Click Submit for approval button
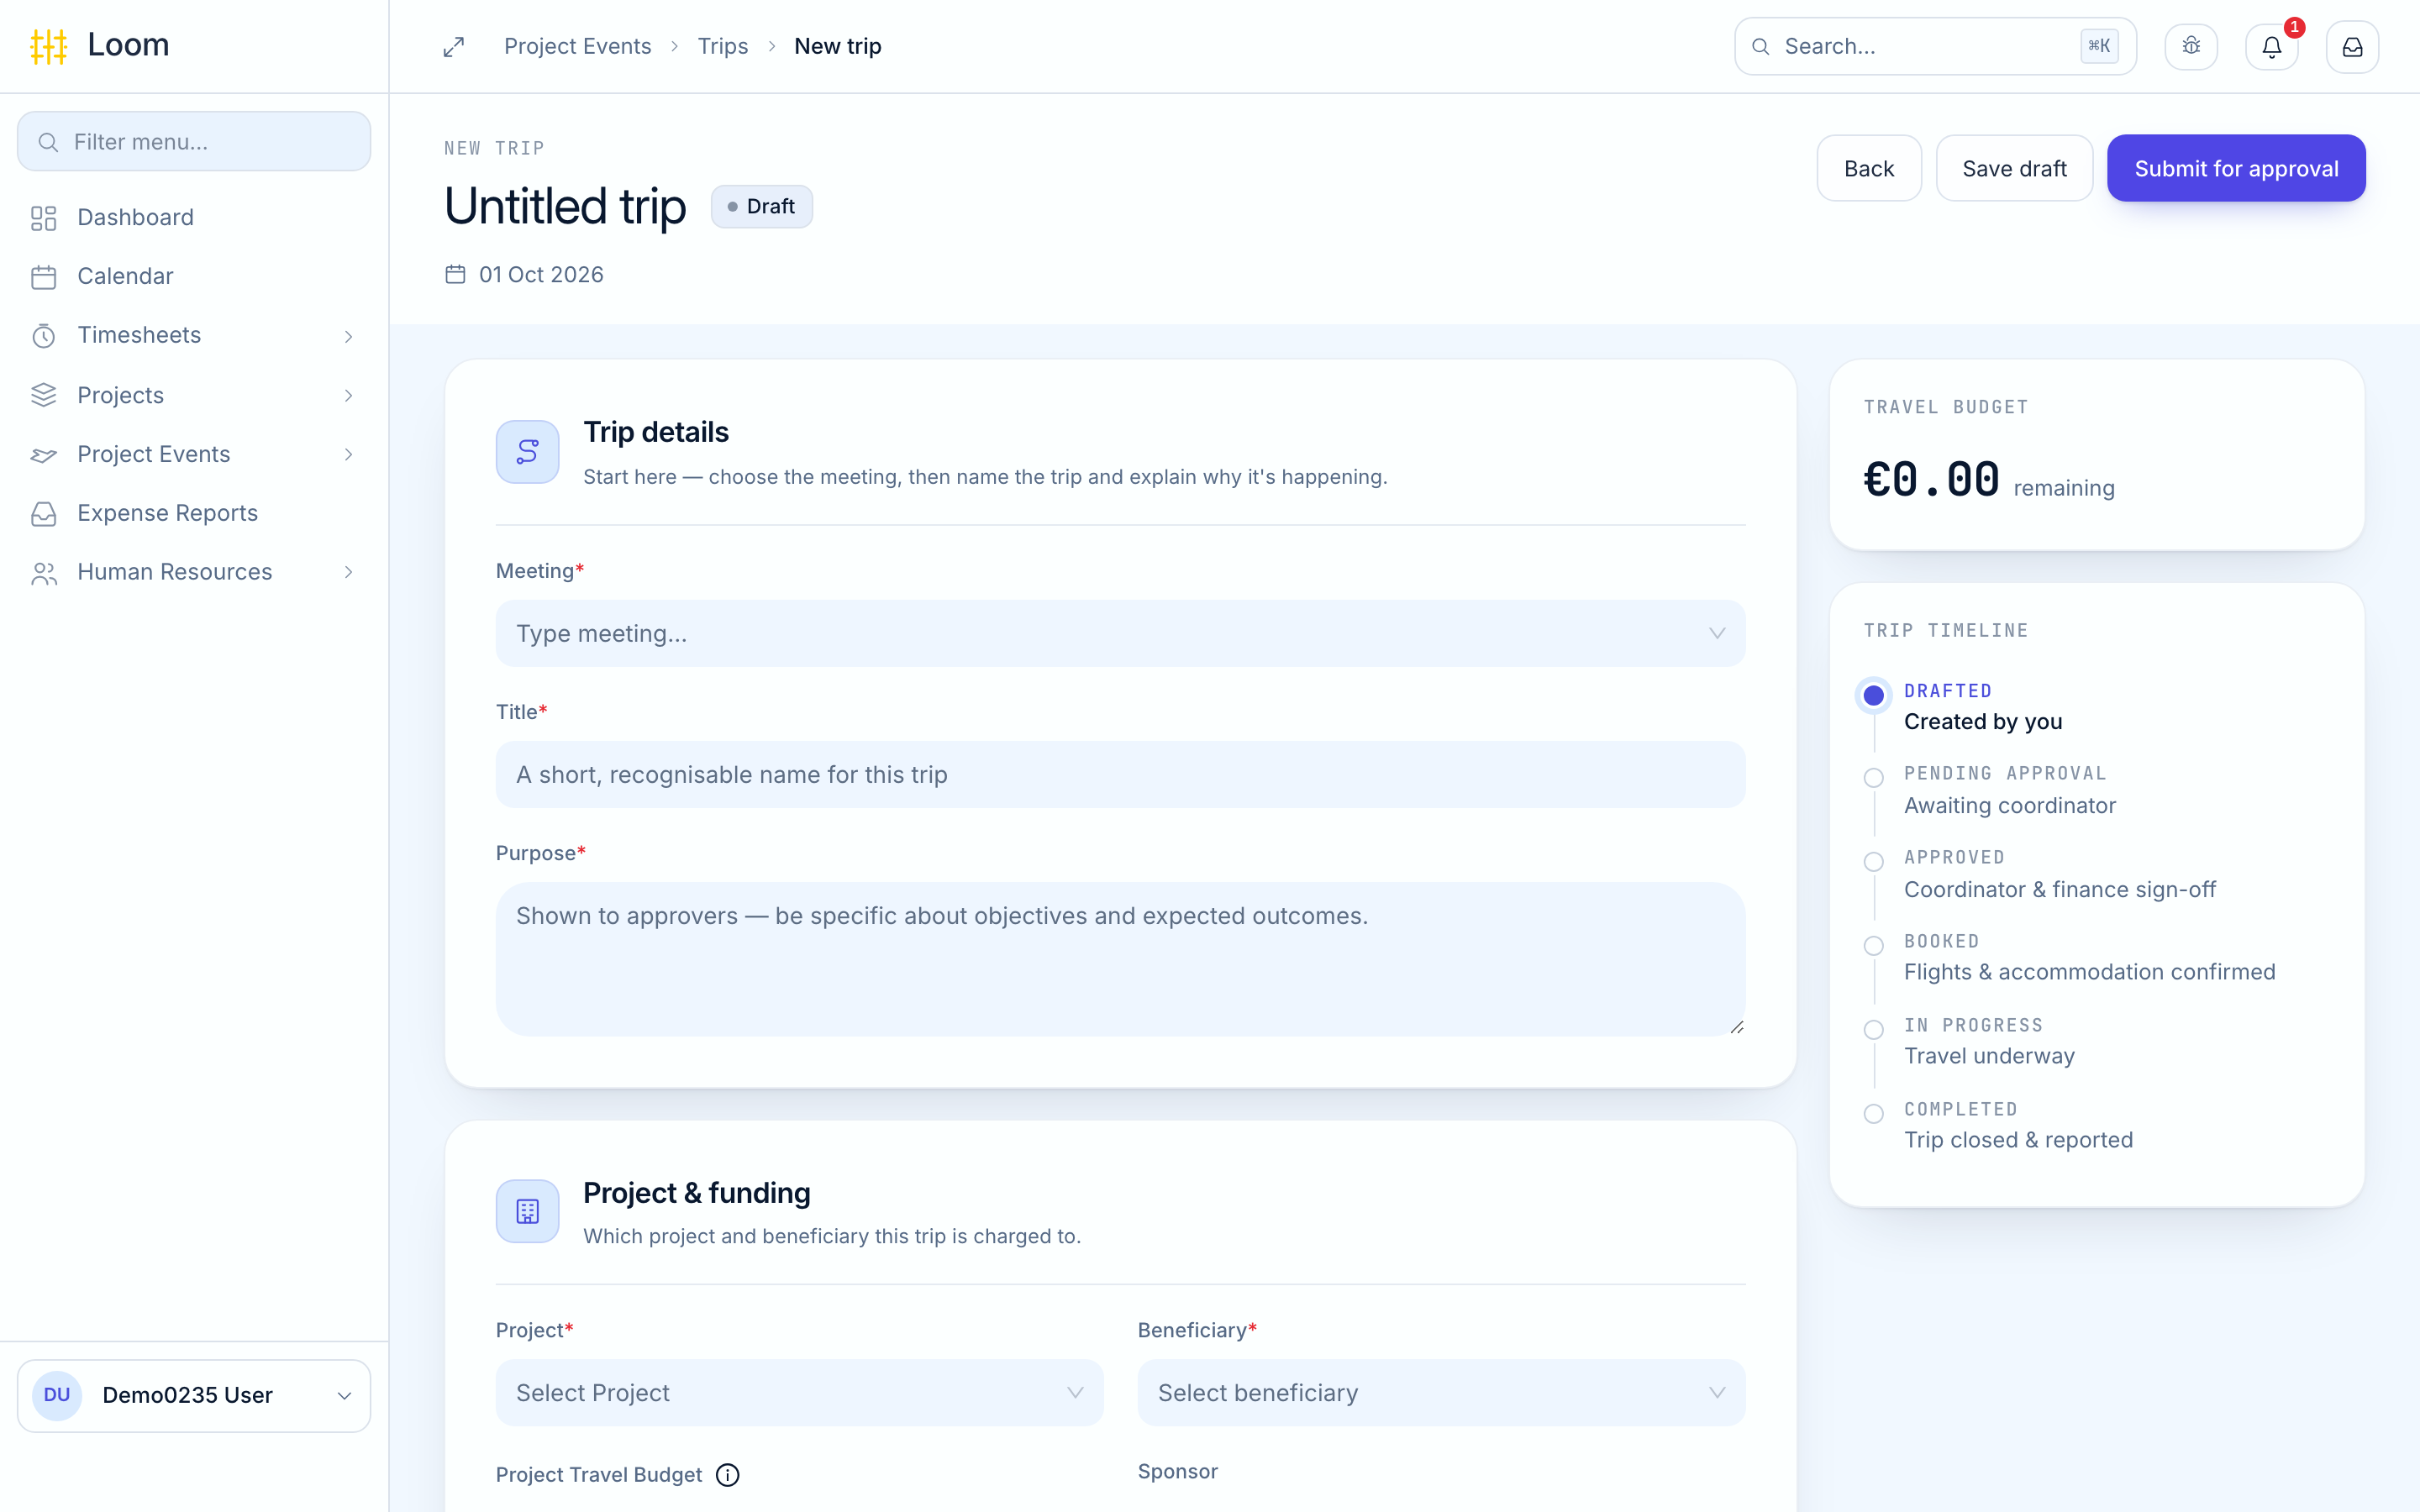2420x1512 pixels. click(x=2236, y=168)
